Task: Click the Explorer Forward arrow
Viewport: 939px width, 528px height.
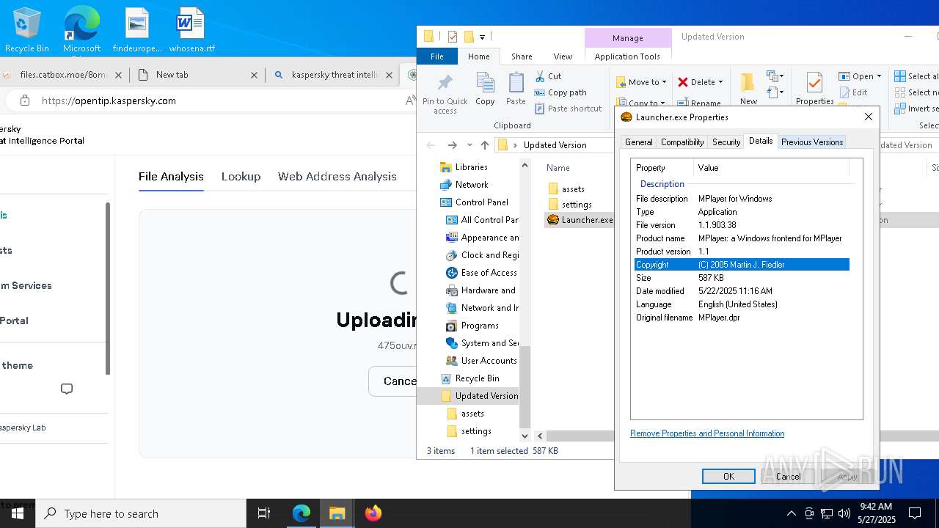Action: [452, 145]
